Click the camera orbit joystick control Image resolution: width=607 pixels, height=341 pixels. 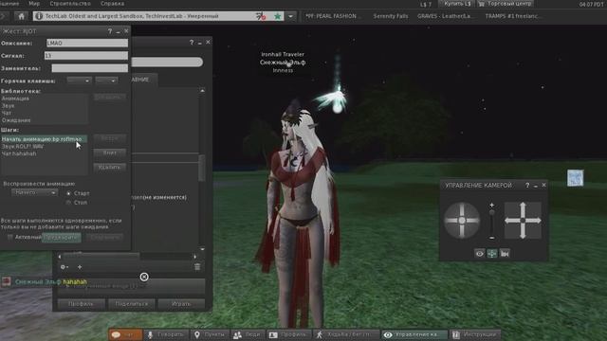coord(462,221)
